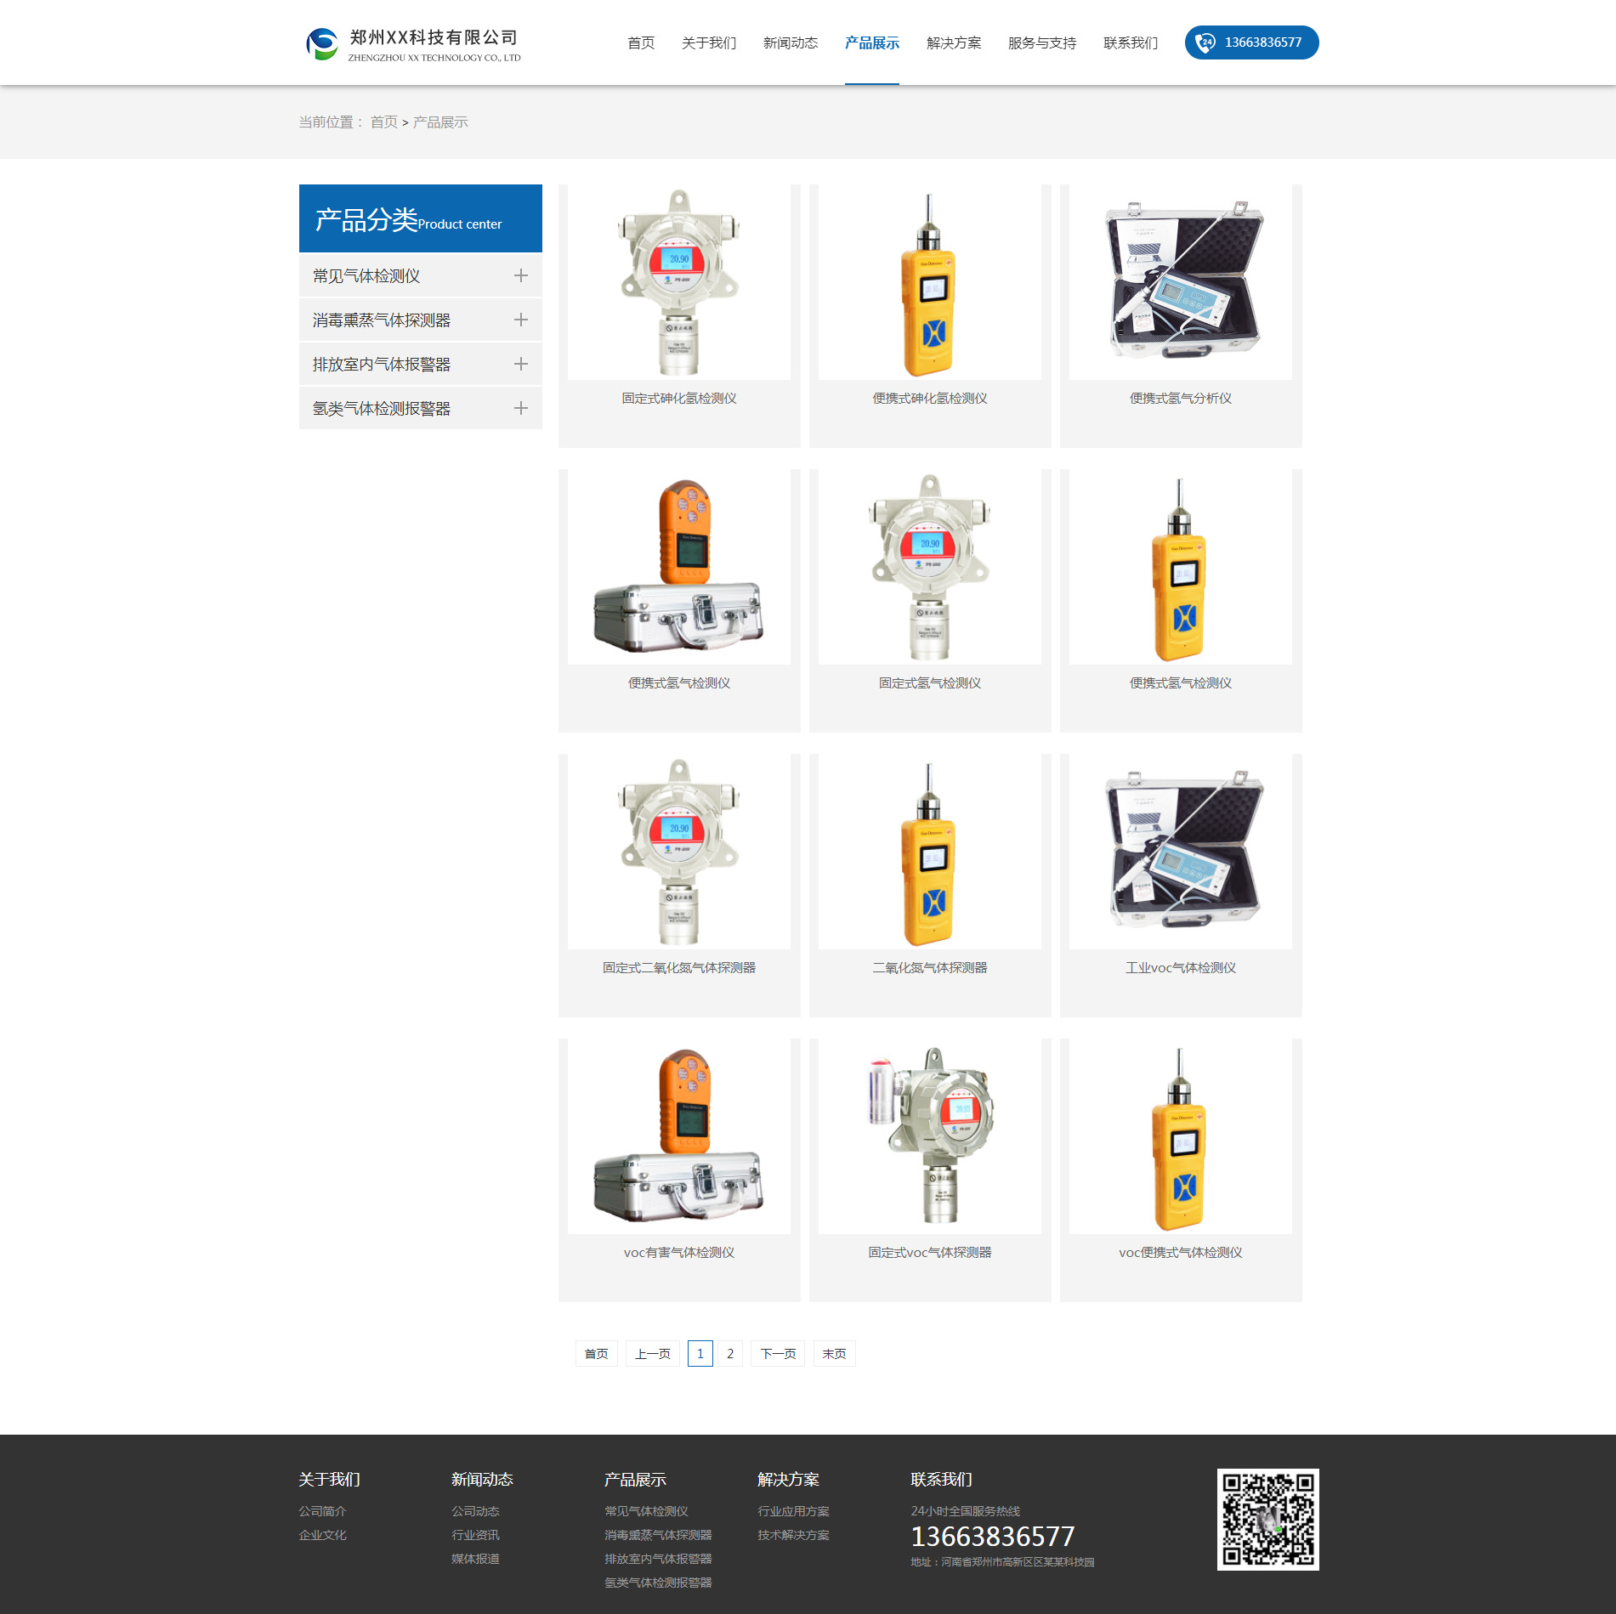Expand the 常见气体检测仪 category plus icon
1616x1614 pixels.
(521, 275)
